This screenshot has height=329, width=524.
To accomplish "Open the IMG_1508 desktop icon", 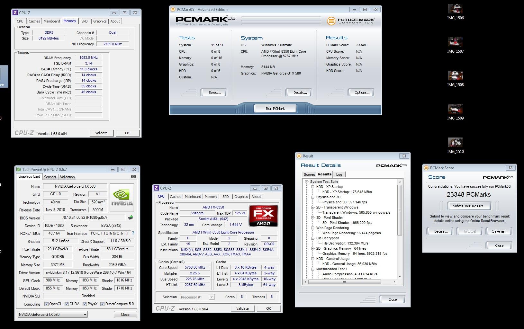I will (x=455, y=79).
